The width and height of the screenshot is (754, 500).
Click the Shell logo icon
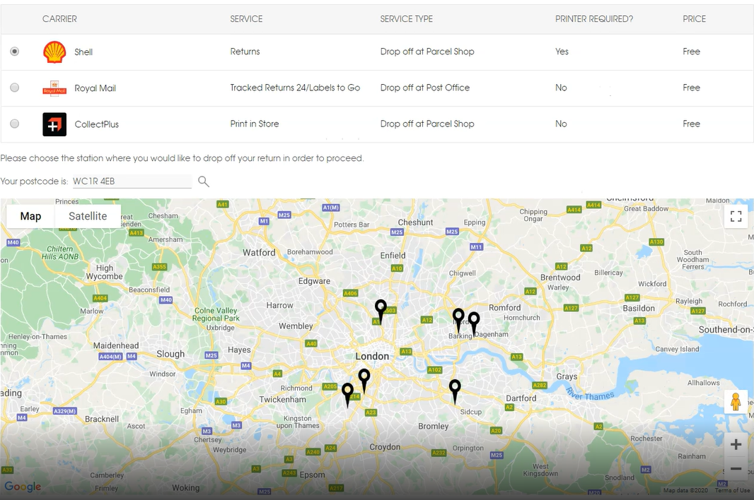click(x=54, y=52)
